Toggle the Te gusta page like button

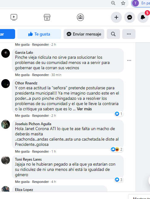[39, 34]
